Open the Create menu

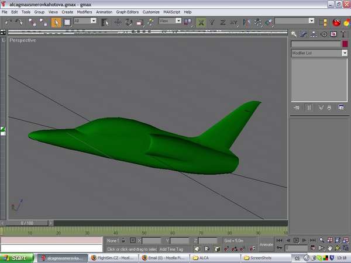[x=67, y=12]
